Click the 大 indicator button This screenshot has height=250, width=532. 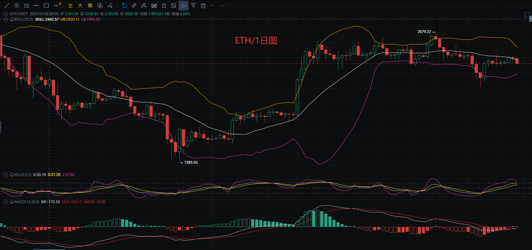(80, 6)
